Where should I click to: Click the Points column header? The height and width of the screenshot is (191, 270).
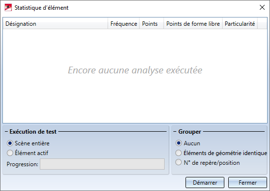click(152, 24)
